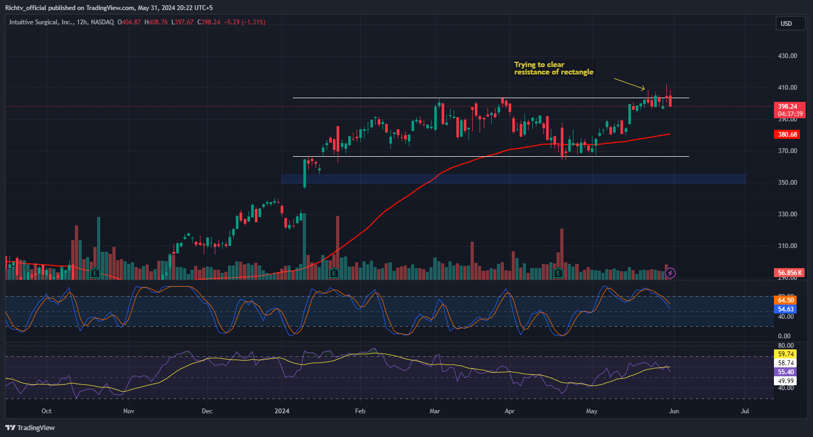
Task: Click the Oct label on time axis
Action: (46, 411)
